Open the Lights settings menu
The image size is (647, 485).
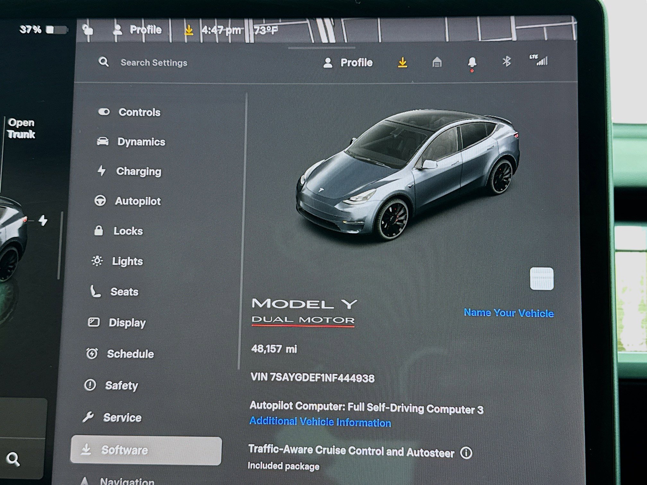[x=117, y=261]
